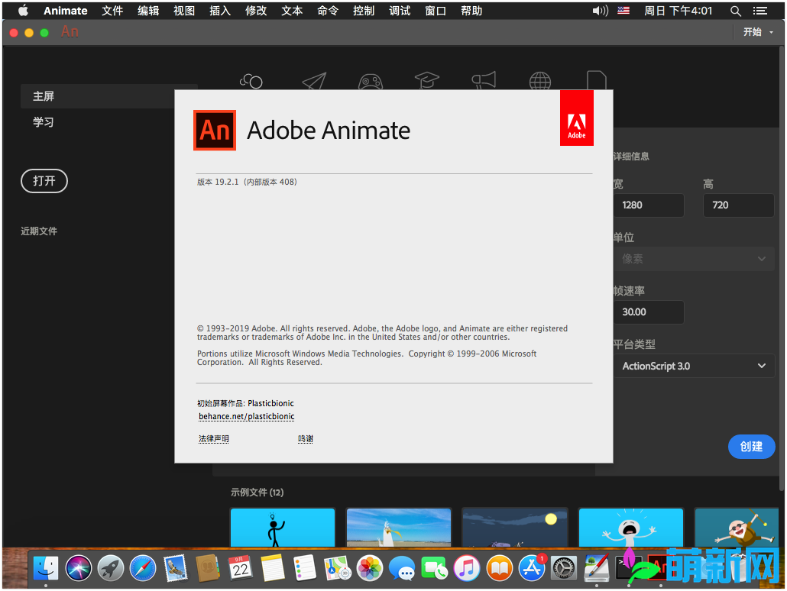
Task: Open App Store from the dock
Action: coord(532,568)
